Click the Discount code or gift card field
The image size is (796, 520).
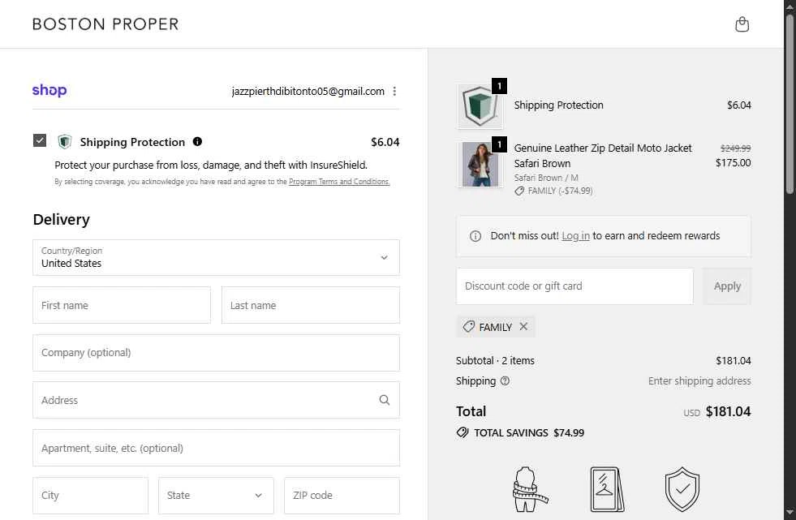click(574, 286)
